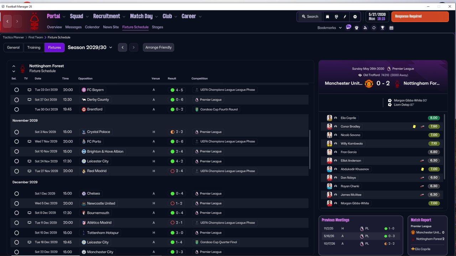The width and height of the screenshot is (456, 256).
Task: Expand the Bookmarks dropdown
Action: click(330, 28)
